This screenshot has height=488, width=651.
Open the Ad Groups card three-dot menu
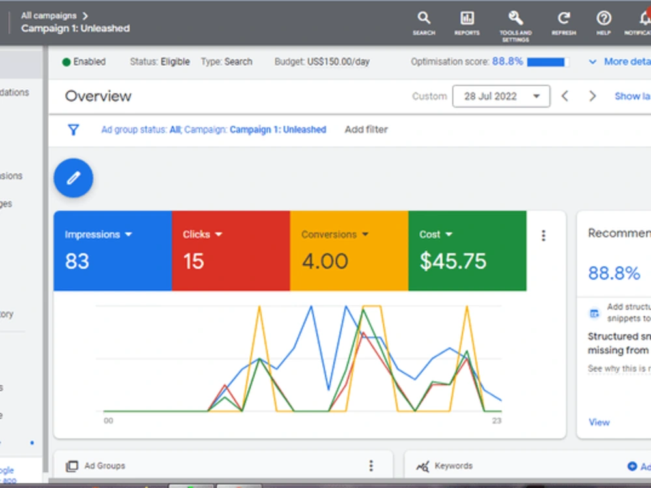371,466
